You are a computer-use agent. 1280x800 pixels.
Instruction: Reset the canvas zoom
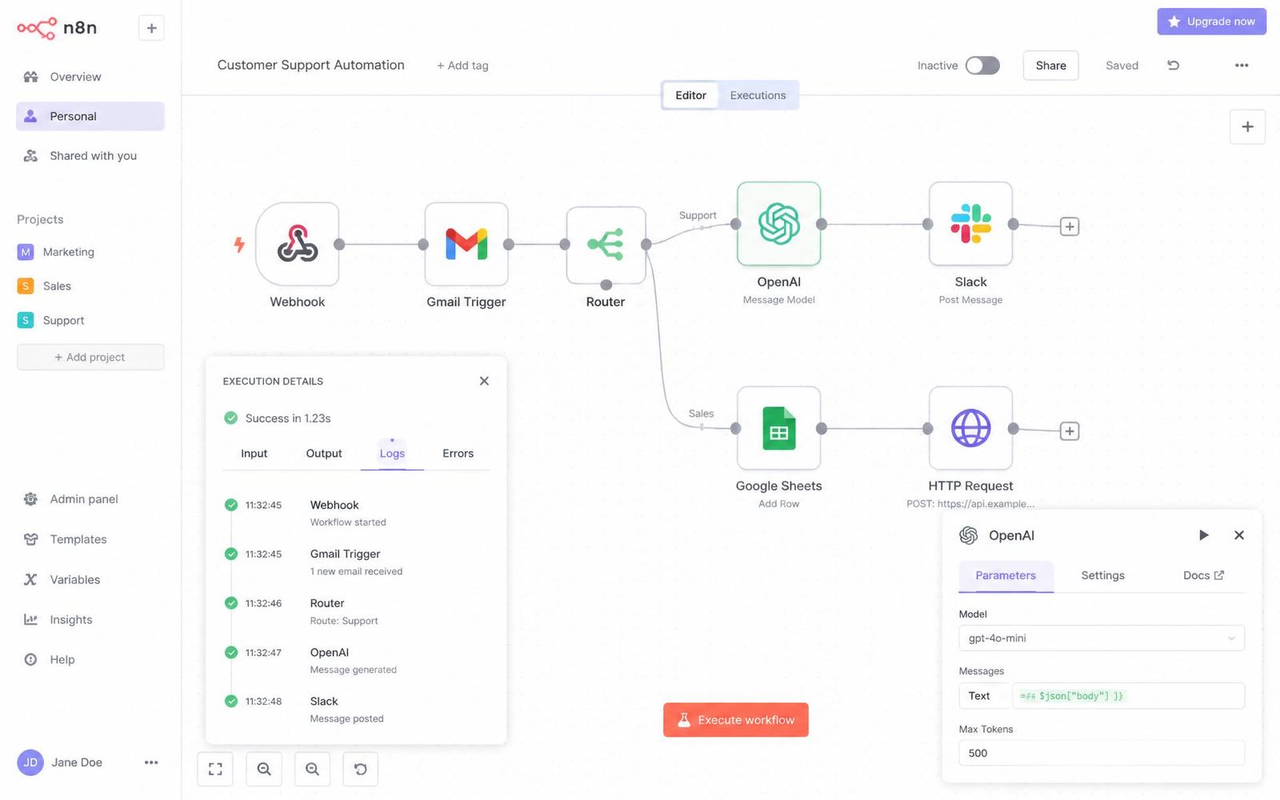pos(361,769)
